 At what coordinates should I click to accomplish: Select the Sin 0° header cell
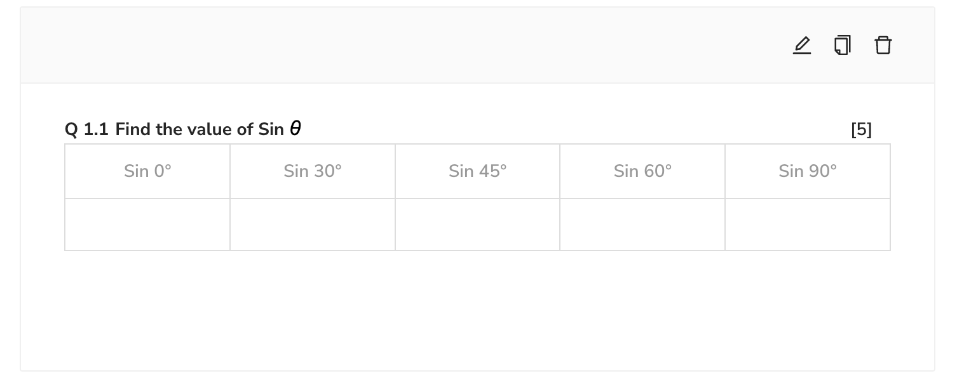(x=147, y=171)
